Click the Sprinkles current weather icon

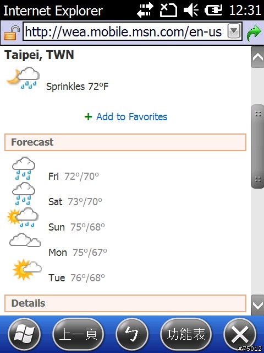click(23, 78)
